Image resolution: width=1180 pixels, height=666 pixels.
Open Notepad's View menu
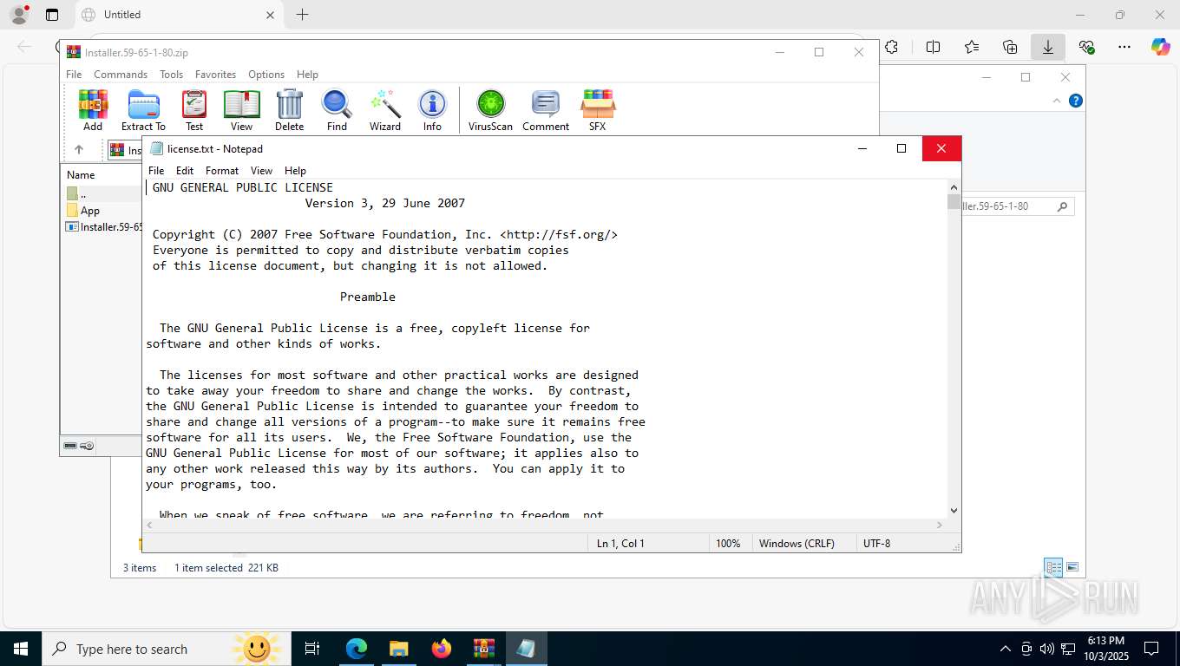click(261, 171)
